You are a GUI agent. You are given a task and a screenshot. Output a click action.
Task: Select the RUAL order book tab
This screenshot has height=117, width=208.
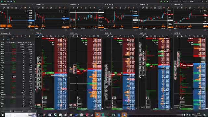coord(107,33)
